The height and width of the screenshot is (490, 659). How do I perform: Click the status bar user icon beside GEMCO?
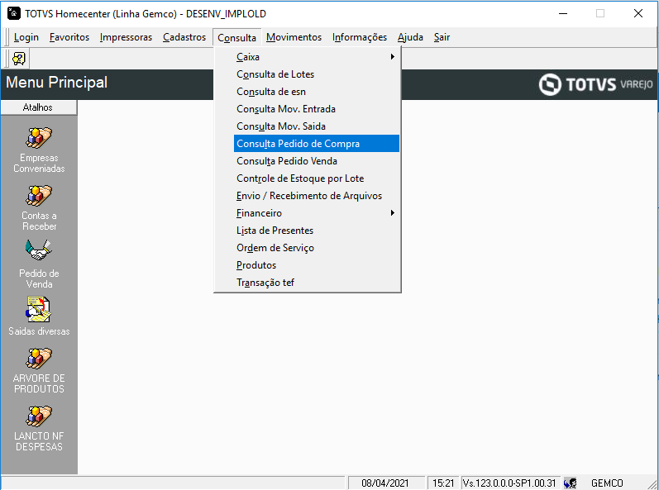click(571, 483)
